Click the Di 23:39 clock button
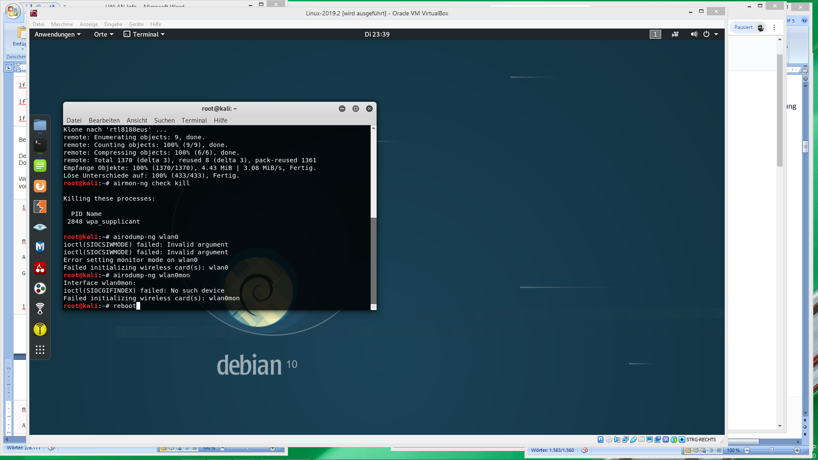The height and width of the screenshot is (460, 818). point(377,34)
